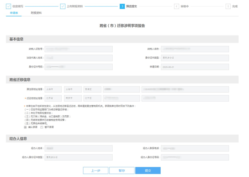Open the 迁达地 province dropdown 江苏省
This screenshot has width=249, height=177.
click(53, 98)
